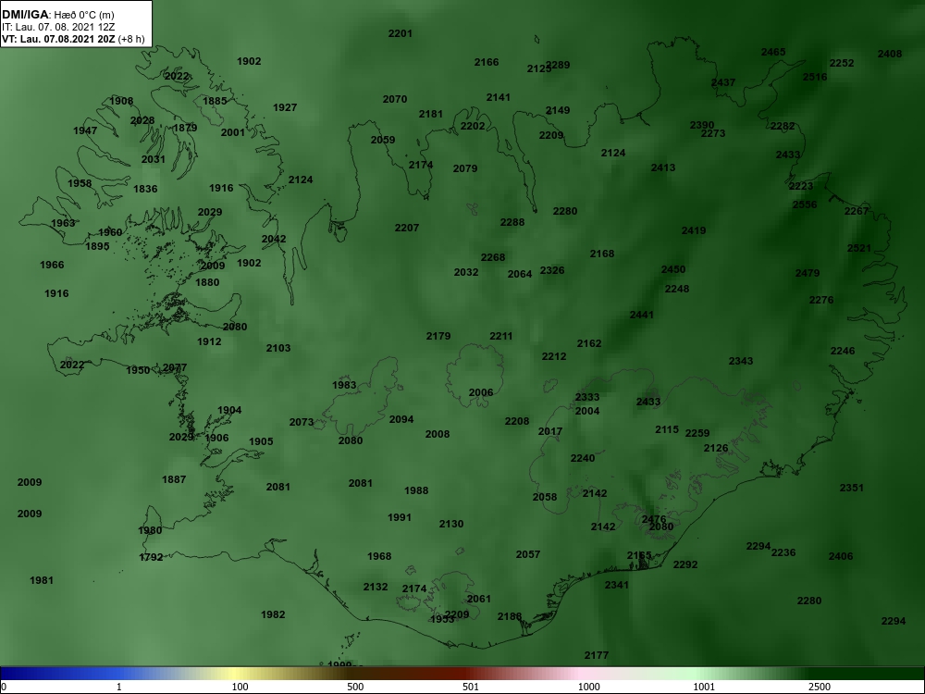Select the 1927 map value
Screen dimensions: 925x694
(x=285, y=107)
